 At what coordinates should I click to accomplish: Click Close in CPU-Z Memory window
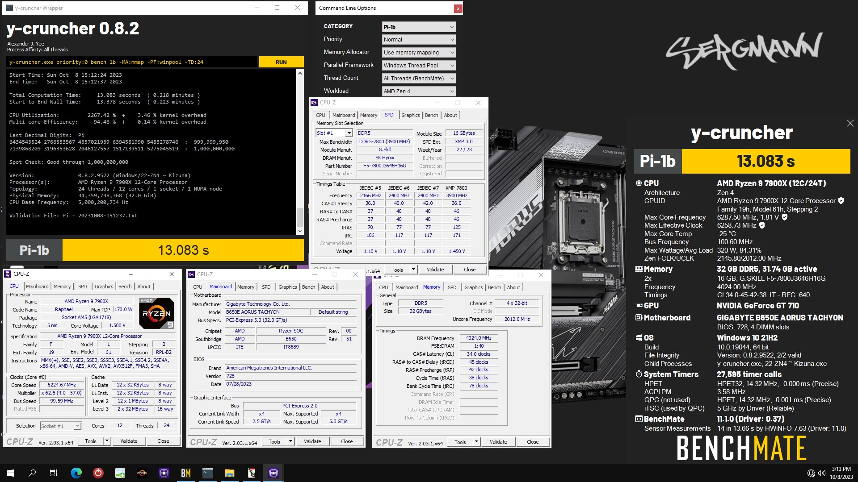pyautogui.click(x=533, y=442)
